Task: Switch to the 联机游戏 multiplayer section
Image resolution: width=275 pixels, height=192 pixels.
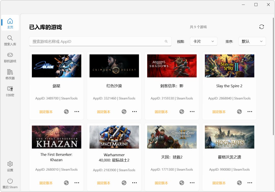Action: tap(10, 58)
